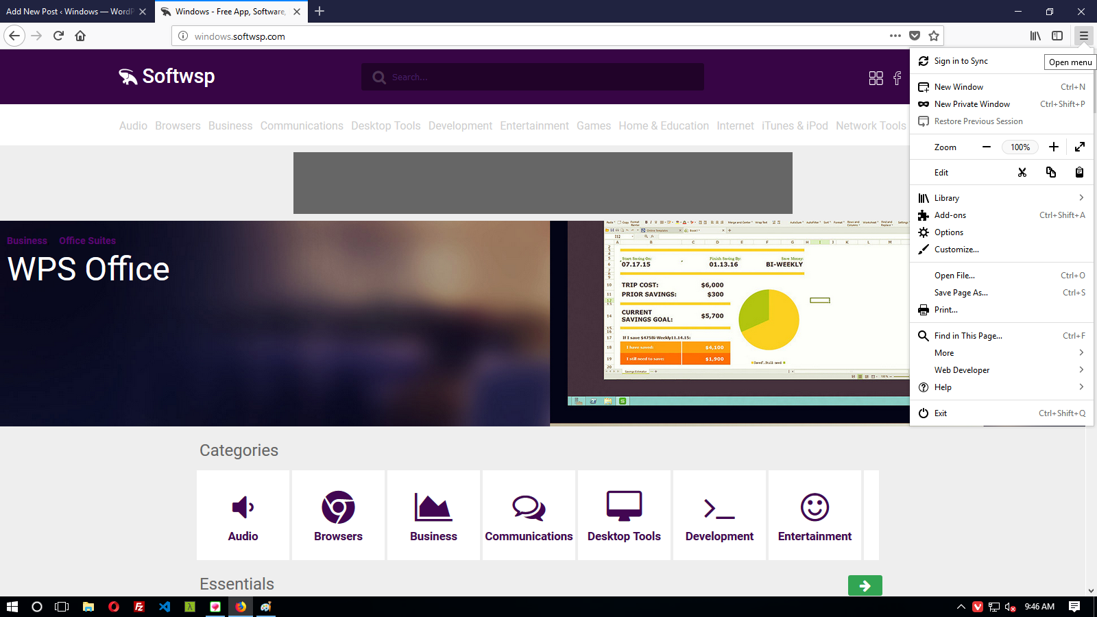The width and height of the screenshot is (1097, 617).
Task: Copy selection using Edit row copy icon
Action: pyautogui.click(x=1051, y=172)
